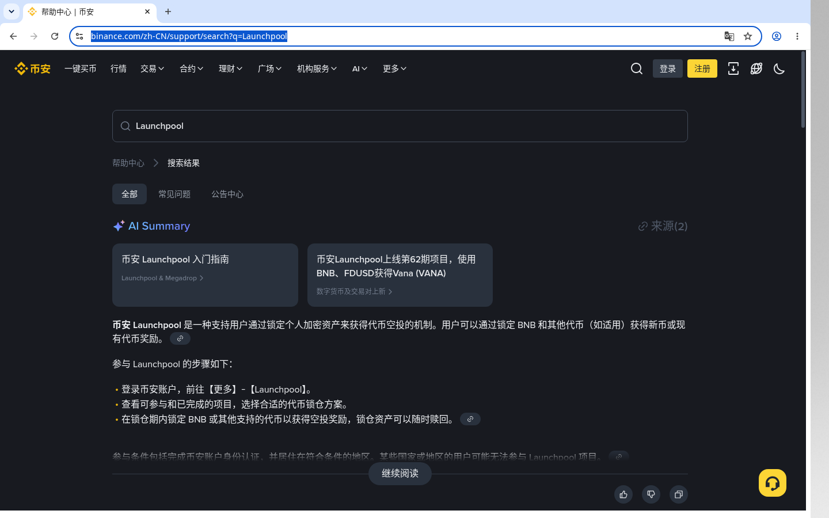829x518 pixels.
Task: Go forward in browser history
Action: click(34, 36)
